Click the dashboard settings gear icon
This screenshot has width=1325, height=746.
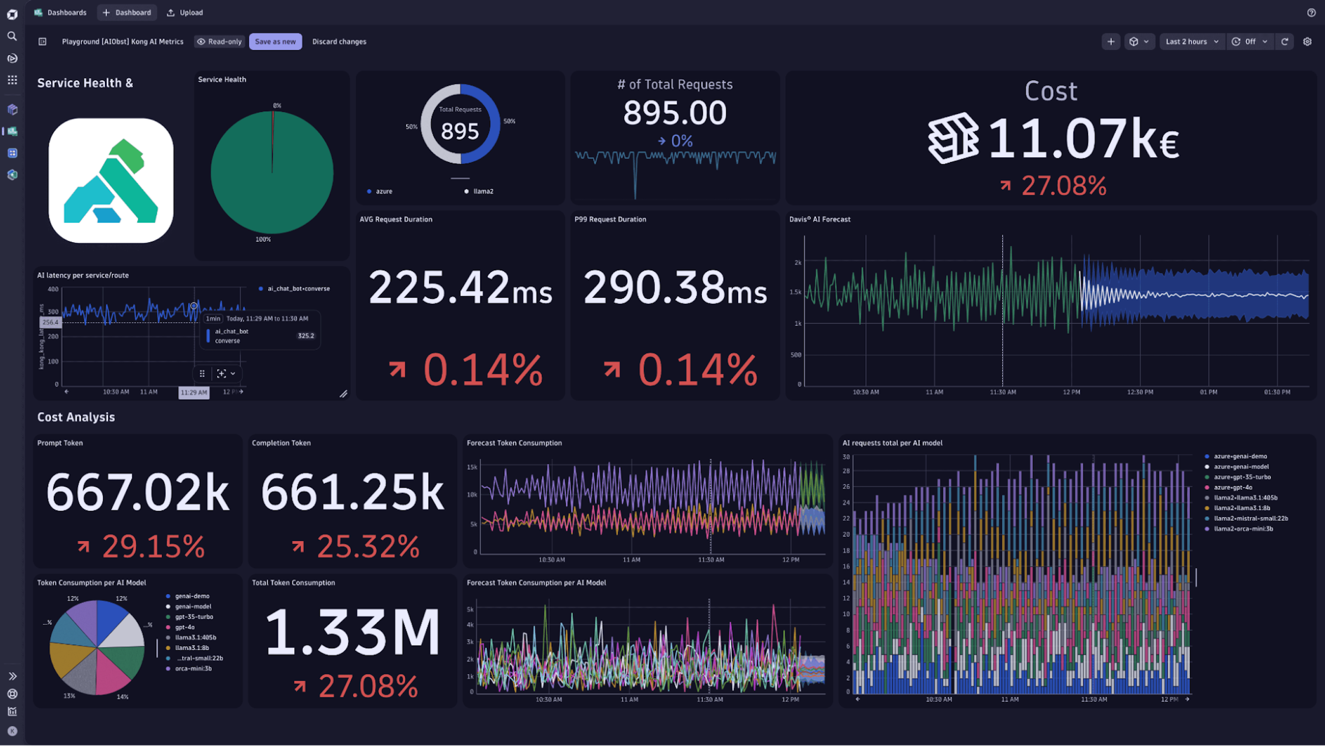coord(1307,41)
